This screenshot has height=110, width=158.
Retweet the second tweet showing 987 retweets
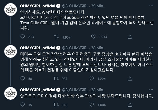tap(56, 79)
